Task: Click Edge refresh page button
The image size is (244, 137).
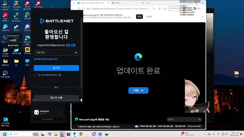Action: tap(79, 8)
